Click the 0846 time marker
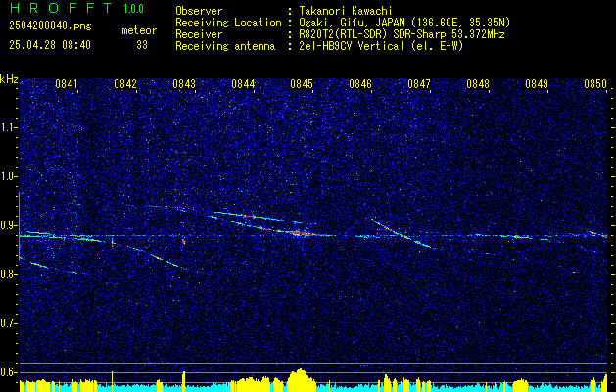 [360, 83]
